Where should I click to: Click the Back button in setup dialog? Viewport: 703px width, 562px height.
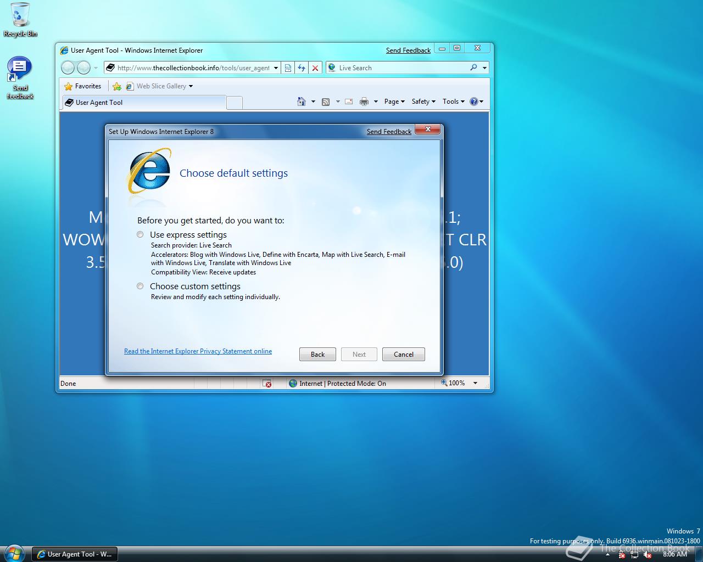317,354
